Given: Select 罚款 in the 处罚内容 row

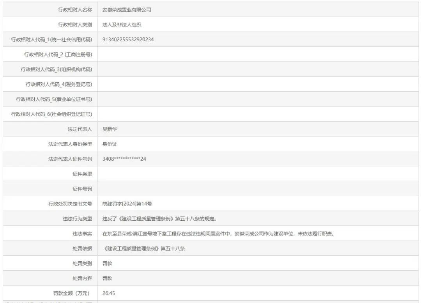Looking at the screenshot, I should (107, 278).
